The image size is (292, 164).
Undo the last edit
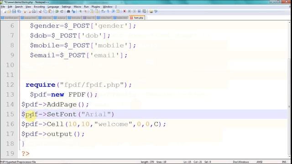[57, 11]
